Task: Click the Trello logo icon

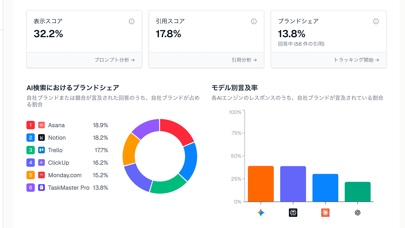Action: pos(41,150)
